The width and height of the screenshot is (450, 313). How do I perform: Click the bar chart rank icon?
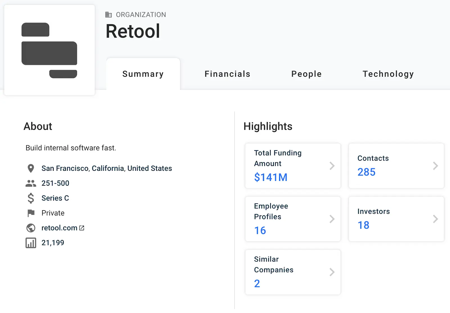point(31,243)
